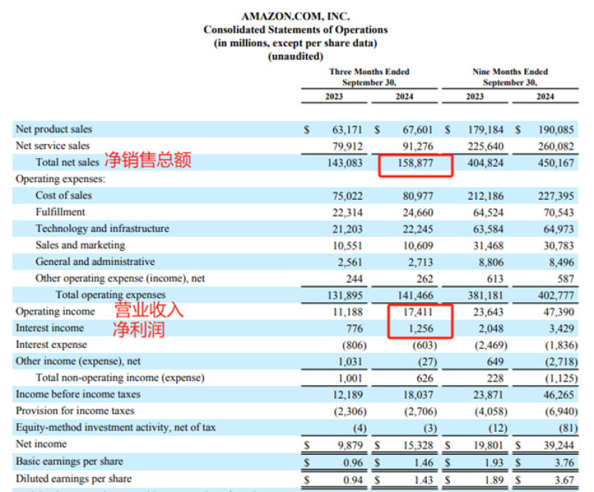This screenshot has width=594, height=492.
Task: Click the red Chinese annotation 净销售总额
Action: [x=148, y=160]
